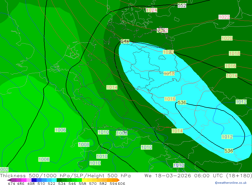Click the 546 legend value
The width and height of the screenshot is (252, 185).
[x=72, y=183]
